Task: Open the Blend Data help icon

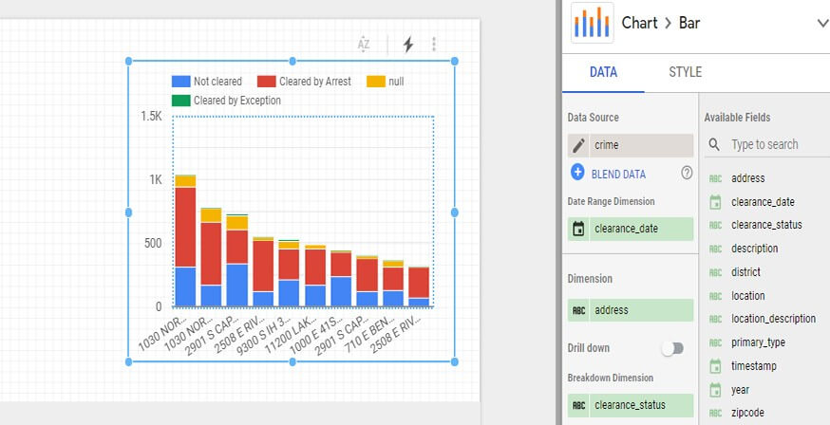Action: click(x=687, y=173)
